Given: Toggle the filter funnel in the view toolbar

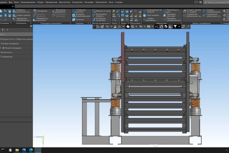Looking at the screenshot, I should click(175, 27).
